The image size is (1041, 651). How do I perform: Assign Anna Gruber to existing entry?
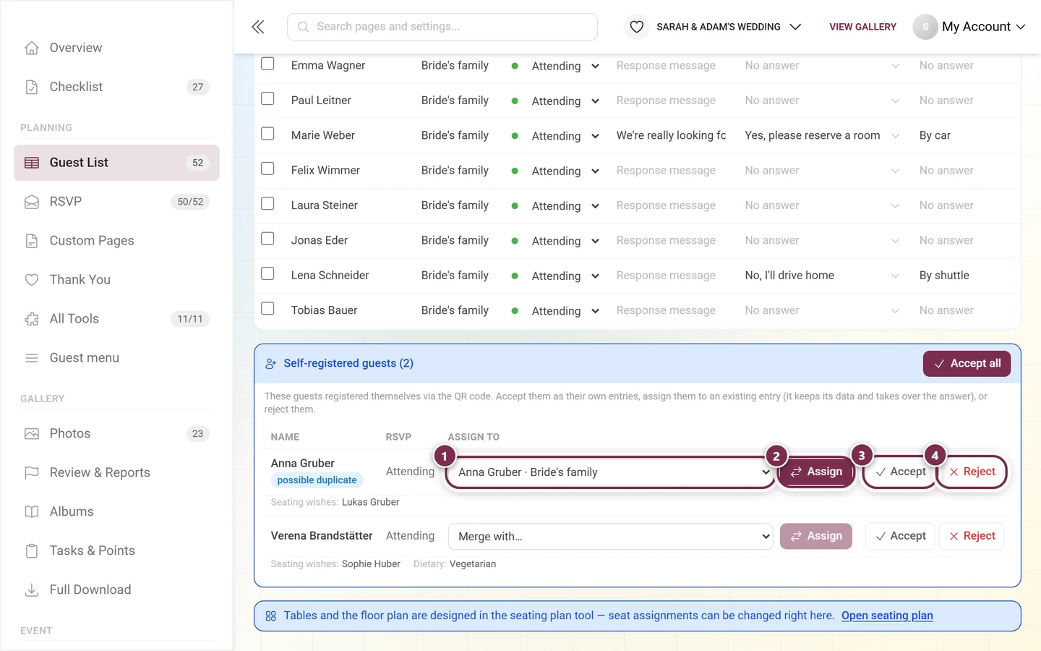(x=816, y=472)
